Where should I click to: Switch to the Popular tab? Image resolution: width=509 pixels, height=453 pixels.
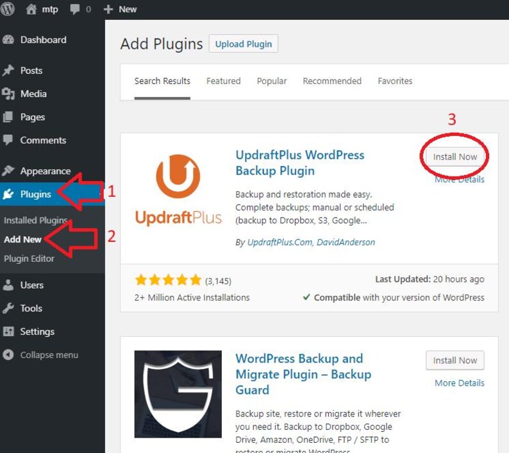272,81
